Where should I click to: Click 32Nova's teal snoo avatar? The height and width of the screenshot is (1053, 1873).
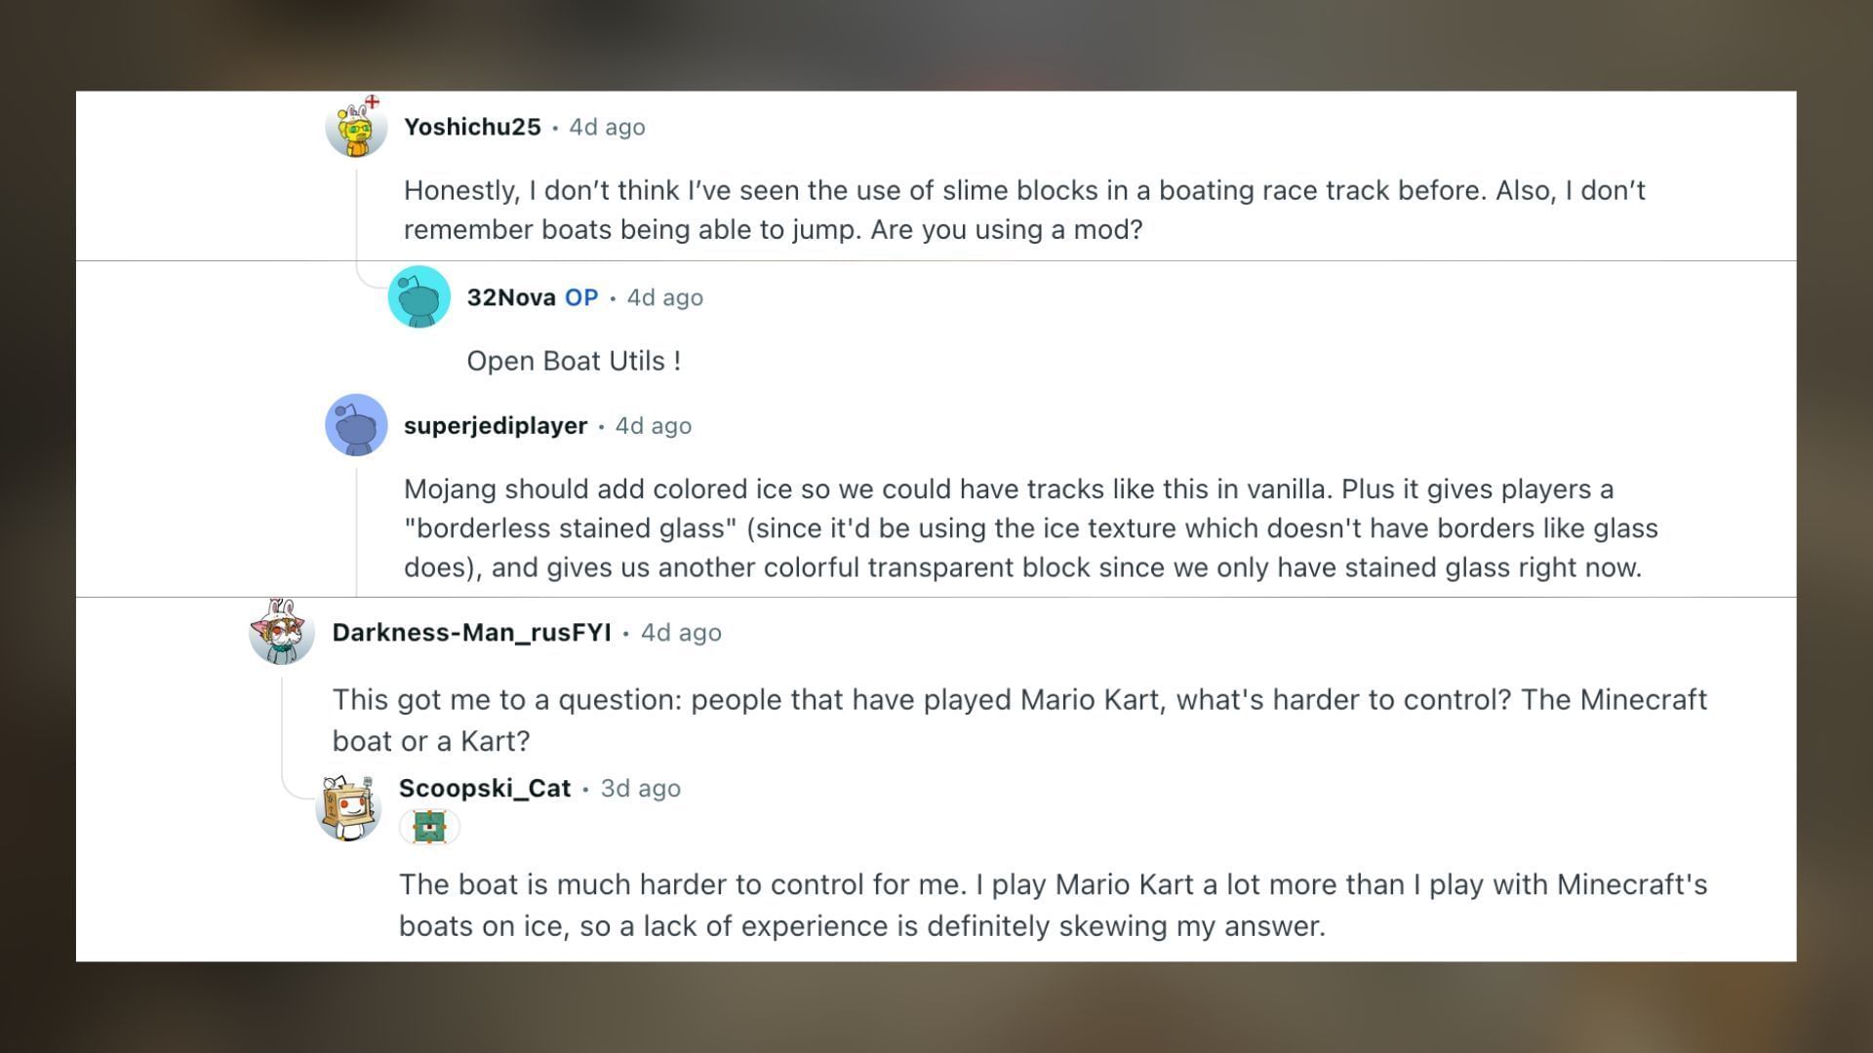pos(419,297)
